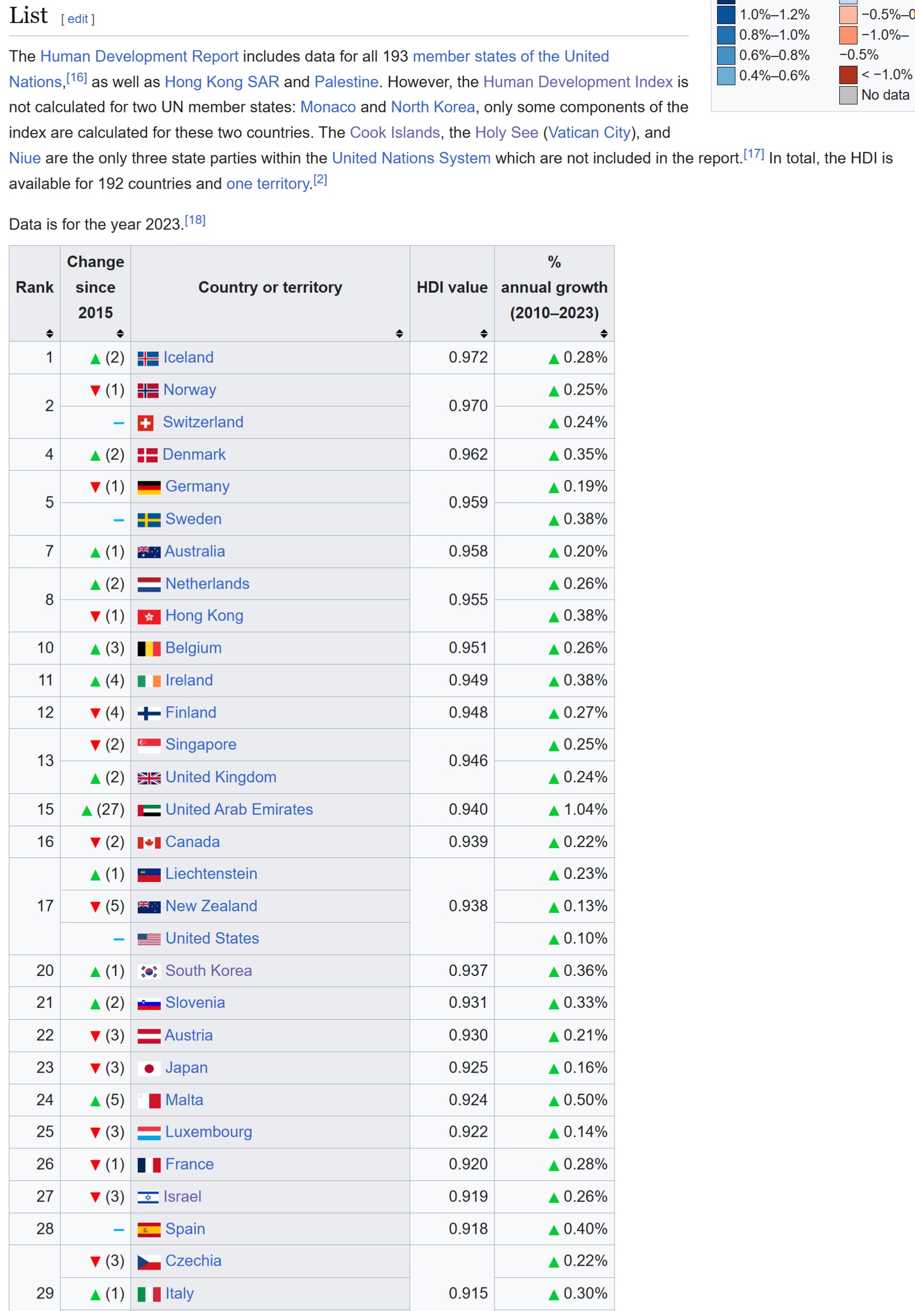Screen dimensions: 915x1311
Task: Open the Spain country link
Action: coord(185,1230)
